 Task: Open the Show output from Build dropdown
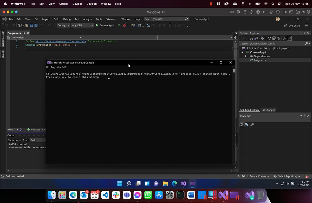38,140
